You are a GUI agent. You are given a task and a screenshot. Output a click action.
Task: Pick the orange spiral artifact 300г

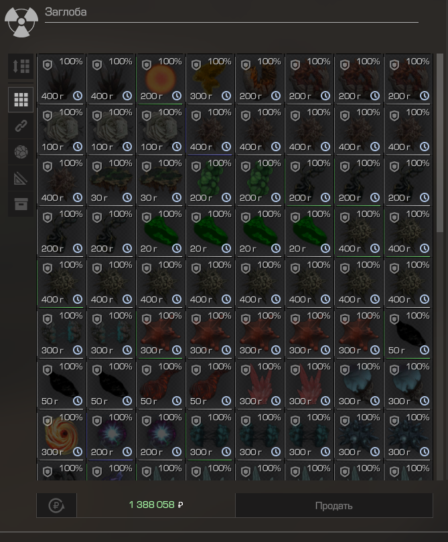tap(61, 435)
